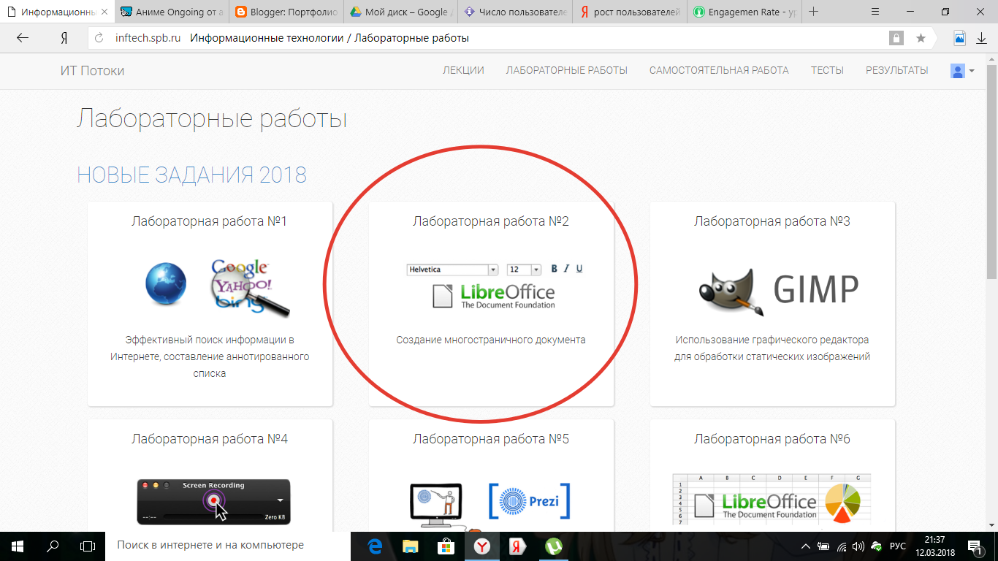Screen dimensions: 998x561
Task: Open the browser downloads arrow icon
Action: tap(982, 38)
